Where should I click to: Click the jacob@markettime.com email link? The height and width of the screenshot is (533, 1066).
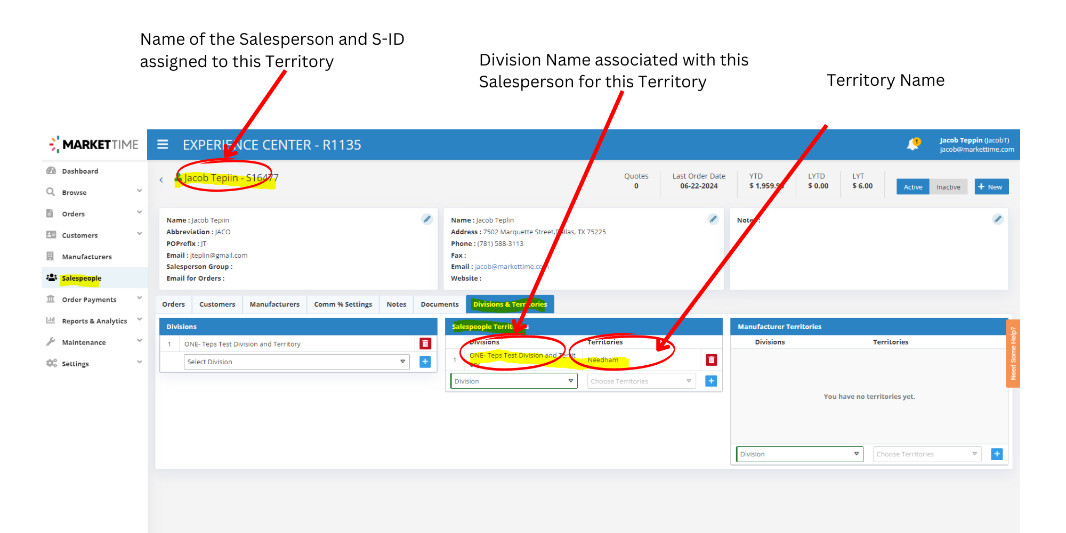(512, 267)
